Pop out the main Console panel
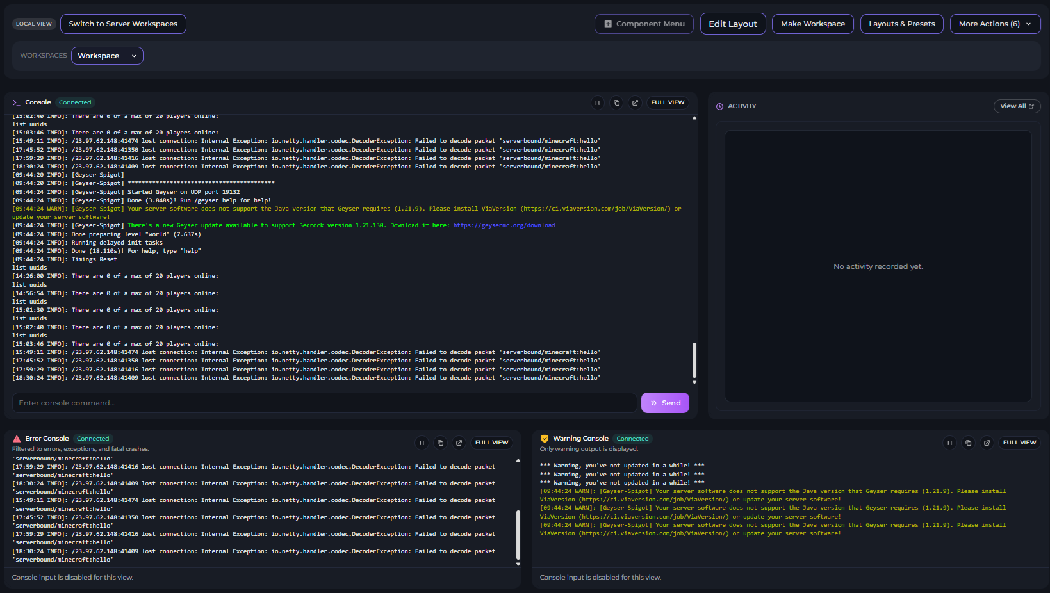1050x593 pixels. [x=635, y=102]
